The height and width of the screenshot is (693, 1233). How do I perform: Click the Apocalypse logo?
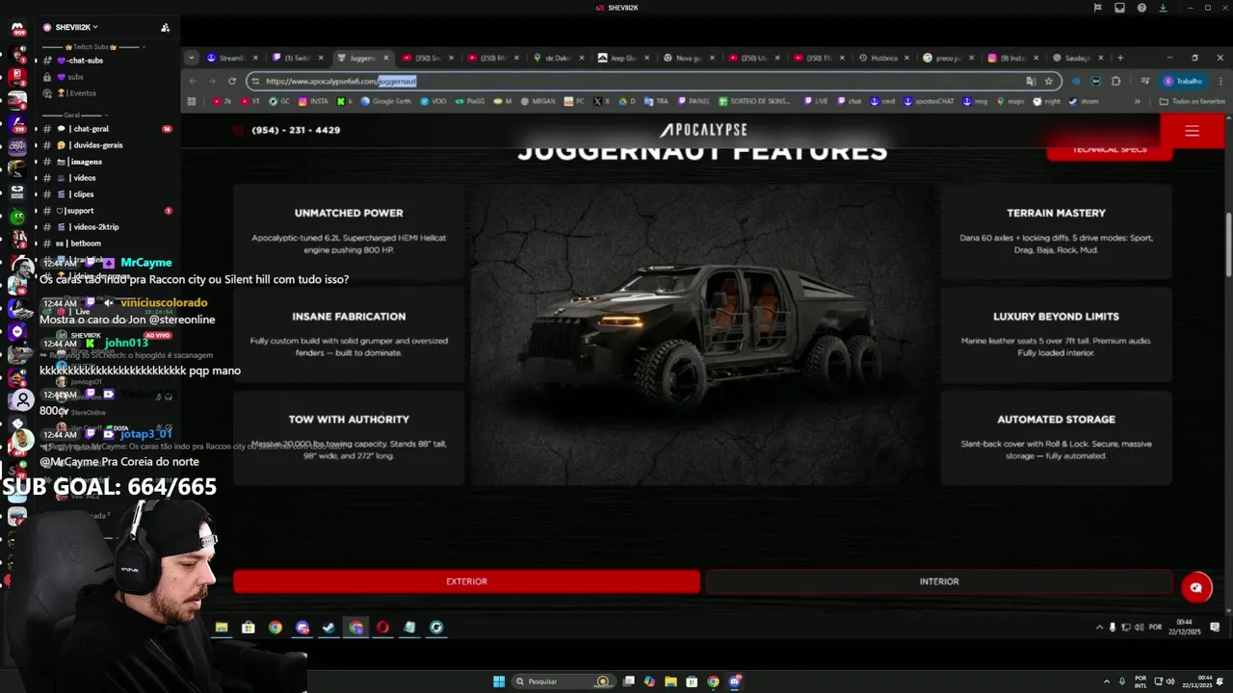(x=703, y=130)
